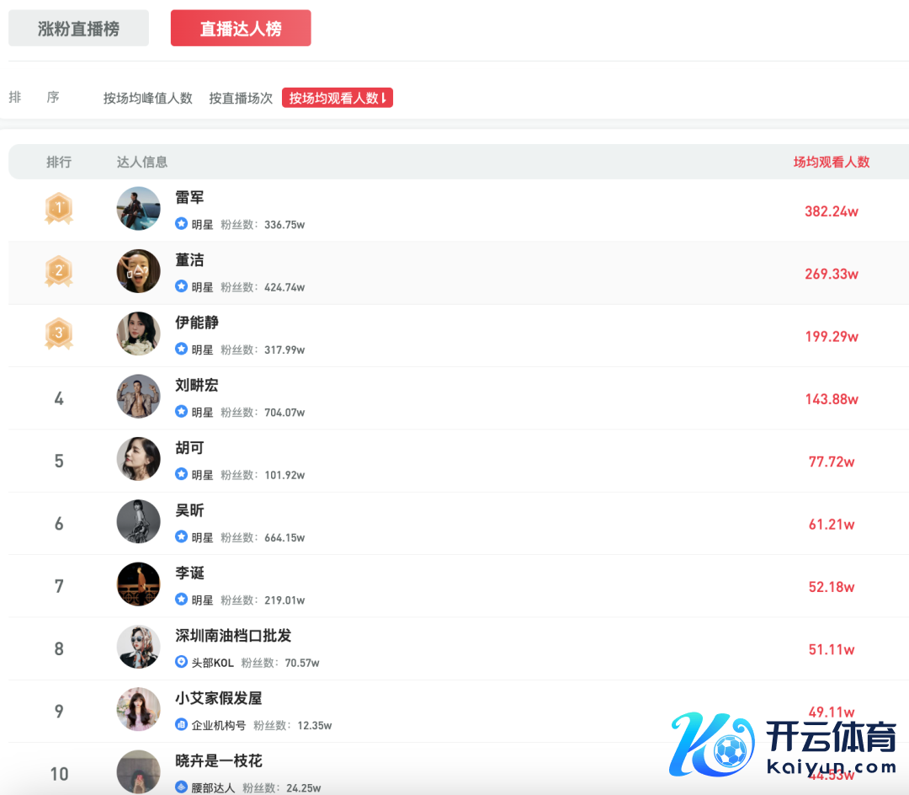Open 雷军's profile avatar
This screenshot has width=909, height=795.
click(x=138, y=209)
